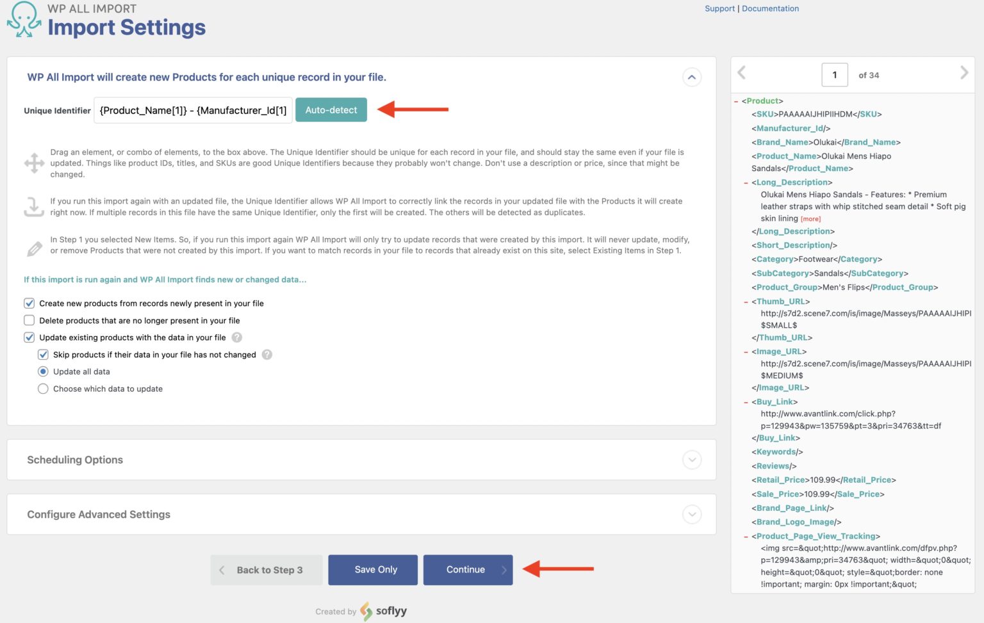Expand Configure Advanced Settings section
Screen dimensions: 984x623
[692, 514]
